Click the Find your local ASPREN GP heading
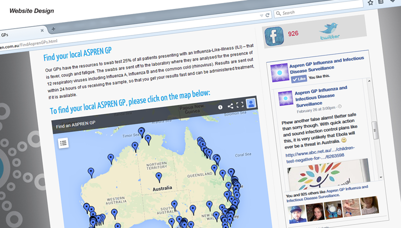The image size is (401, 228). coord(78,54)
